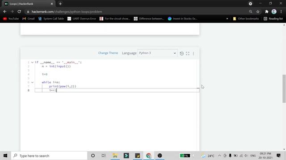Click the 'n = int(input())' code line
The width and height of the screenshot is (286, 160).
click(56, 66)
